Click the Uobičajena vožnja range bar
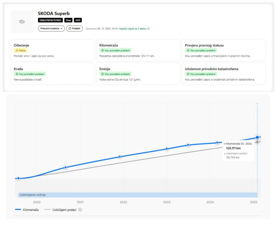This screenshot has width=277, height=225. coord(137,195)
